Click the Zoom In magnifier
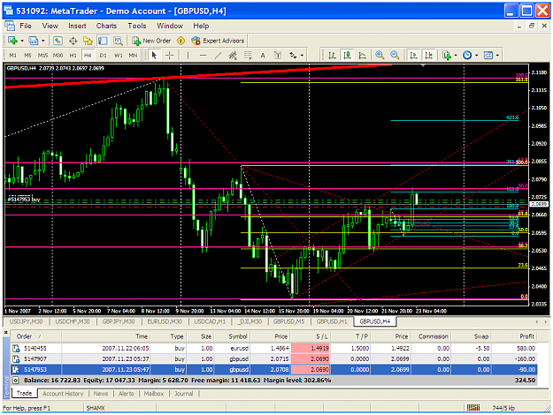Screen dimensions: 553x415 pos(380,56)
